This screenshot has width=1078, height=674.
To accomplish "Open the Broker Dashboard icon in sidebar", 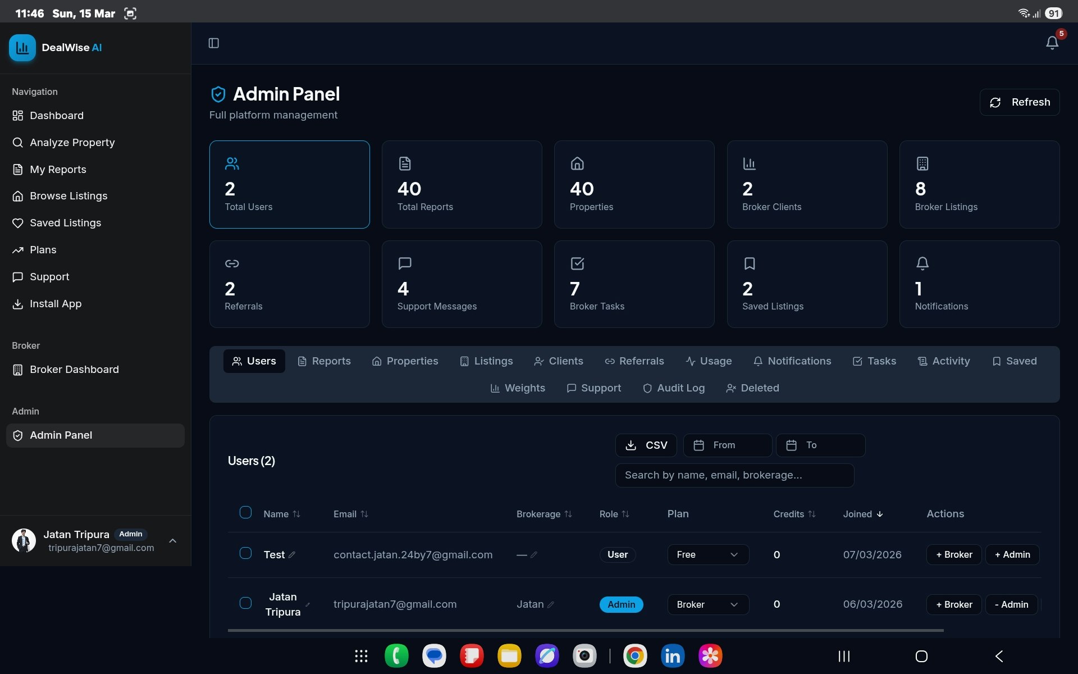I will click(17, 370).
